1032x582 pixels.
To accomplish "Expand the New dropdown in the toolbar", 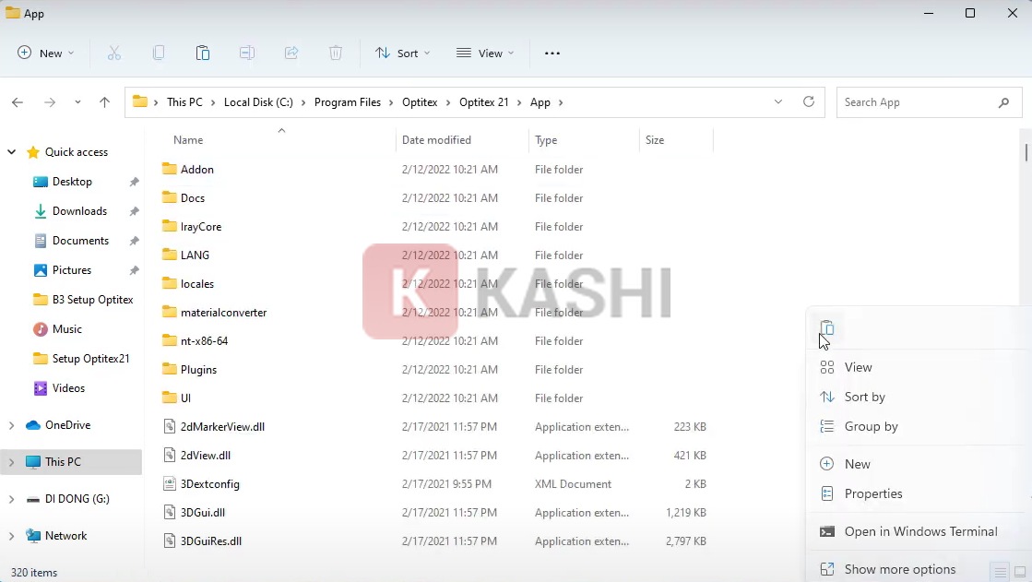I will pyautogui.click(x=46, y=53).
